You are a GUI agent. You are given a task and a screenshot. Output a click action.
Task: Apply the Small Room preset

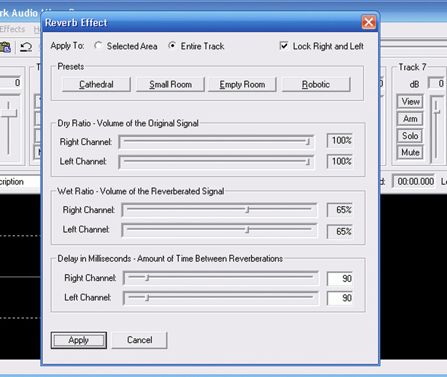(x=170, y=84)
